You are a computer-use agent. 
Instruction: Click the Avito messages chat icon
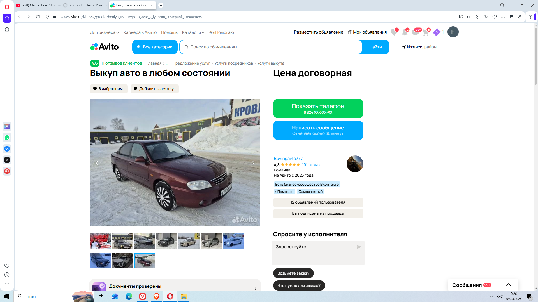pyautogui.click(x=415, y=32)
